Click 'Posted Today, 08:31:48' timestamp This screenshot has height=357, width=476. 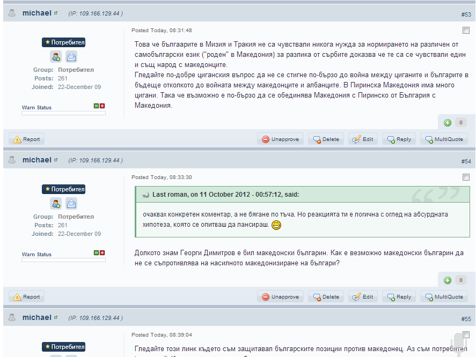(162, 31)
